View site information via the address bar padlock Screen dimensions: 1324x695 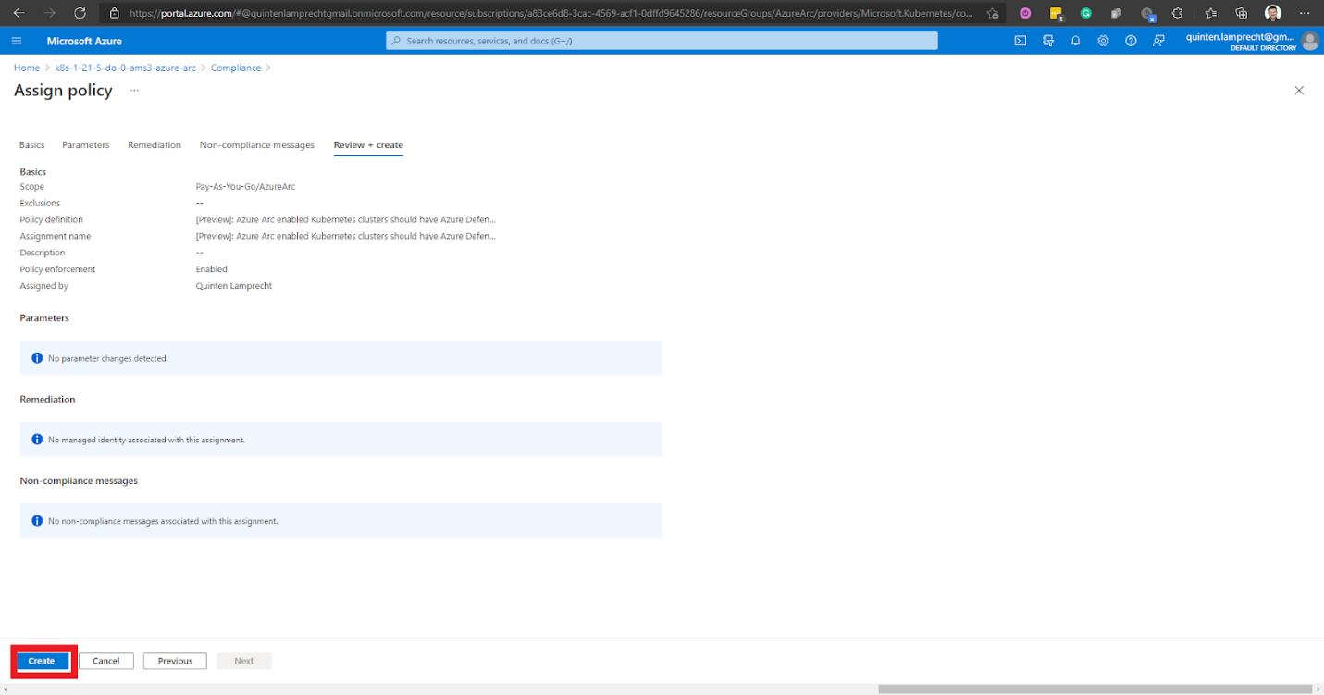(115, 13)
